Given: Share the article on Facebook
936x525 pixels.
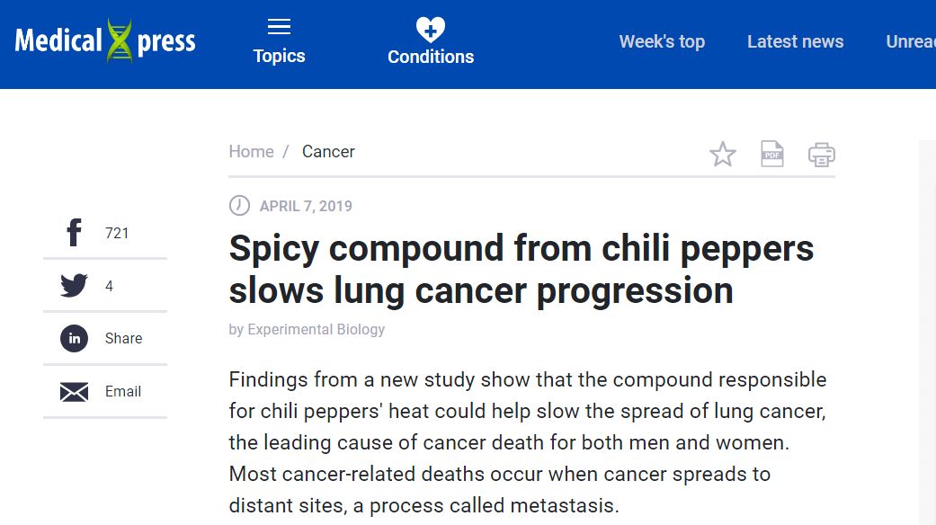Looking at the screenshot, I should pos(75,233).
